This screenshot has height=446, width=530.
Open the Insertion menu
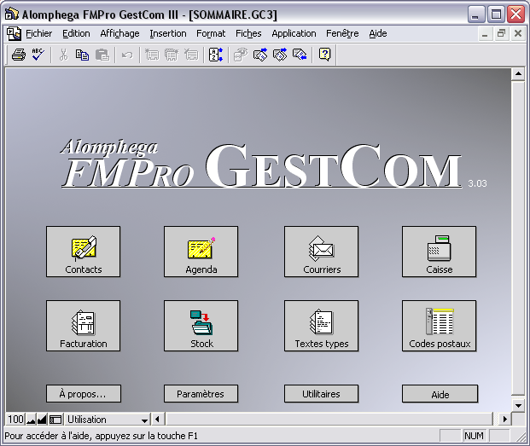click(168, 33)
